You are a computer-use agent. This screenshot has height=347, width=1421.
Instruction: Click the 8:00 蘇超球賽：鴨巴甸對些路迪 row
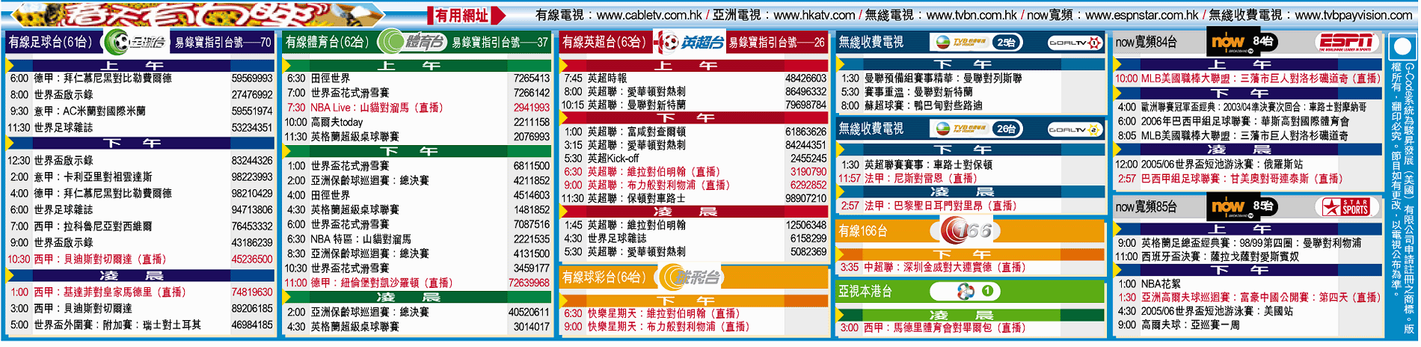[971, 105]
